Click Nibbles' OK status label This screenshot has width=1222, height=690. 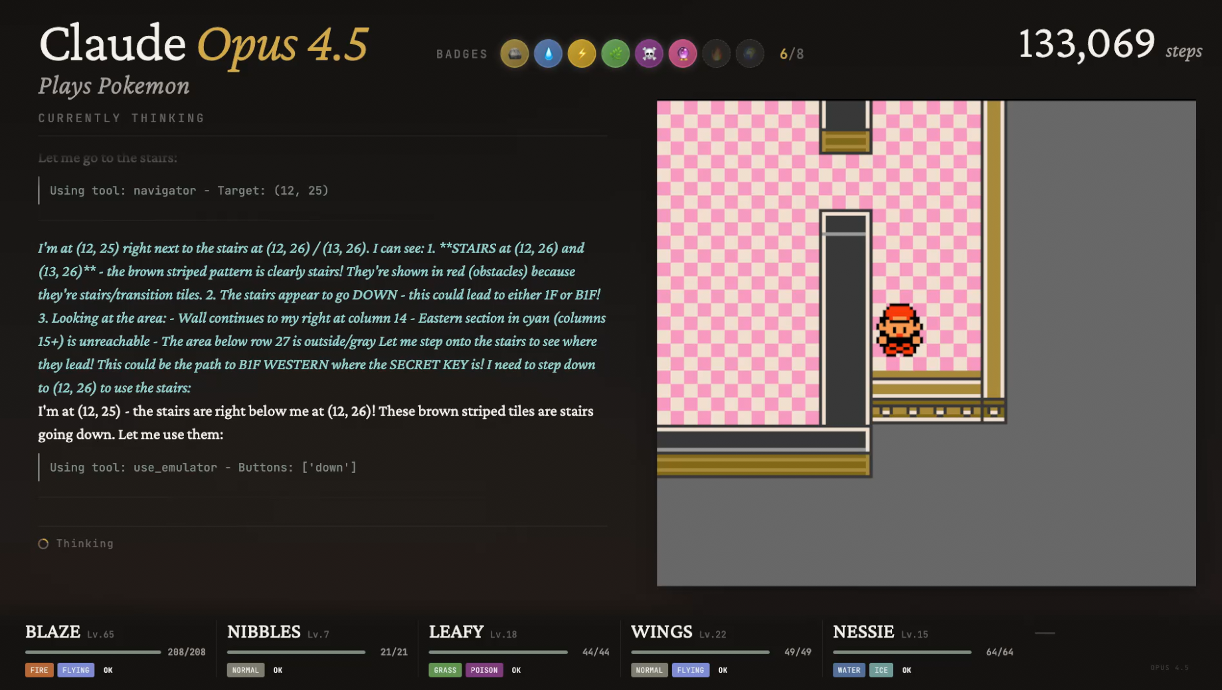[278, 670]
